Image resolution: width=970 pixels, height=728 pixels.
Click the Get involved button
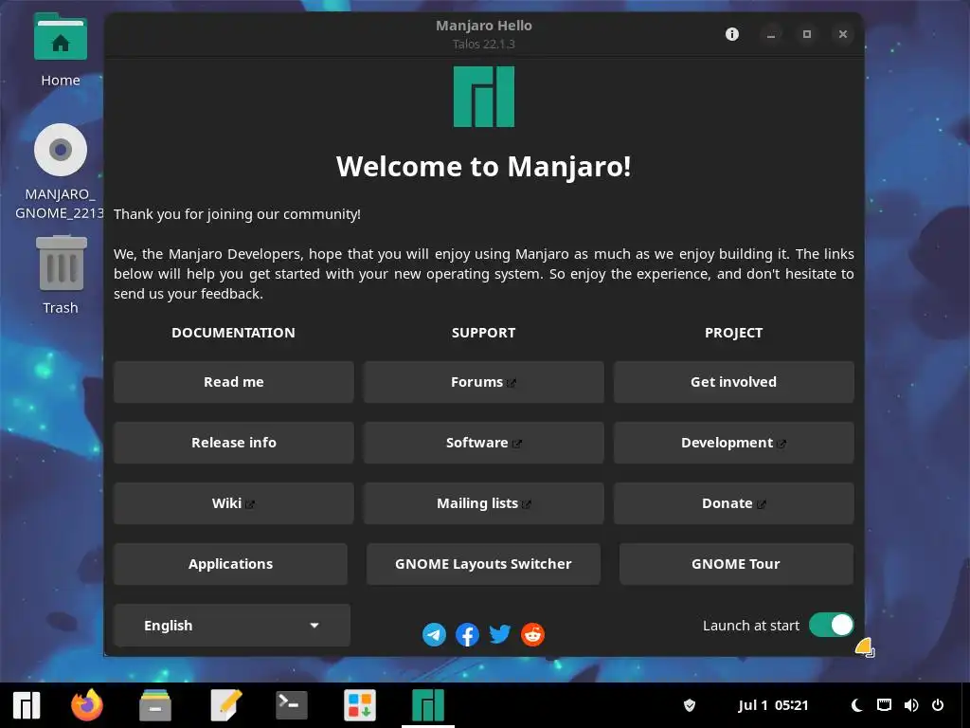[x=734, y=382]
